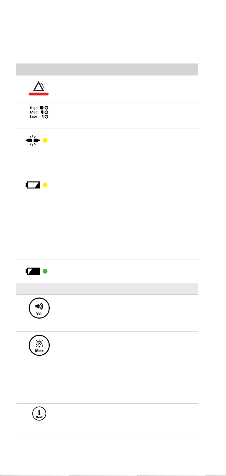The image size is (226, 476).
Task: Click the yellow light beside low battery
Action: click(45, 185)
